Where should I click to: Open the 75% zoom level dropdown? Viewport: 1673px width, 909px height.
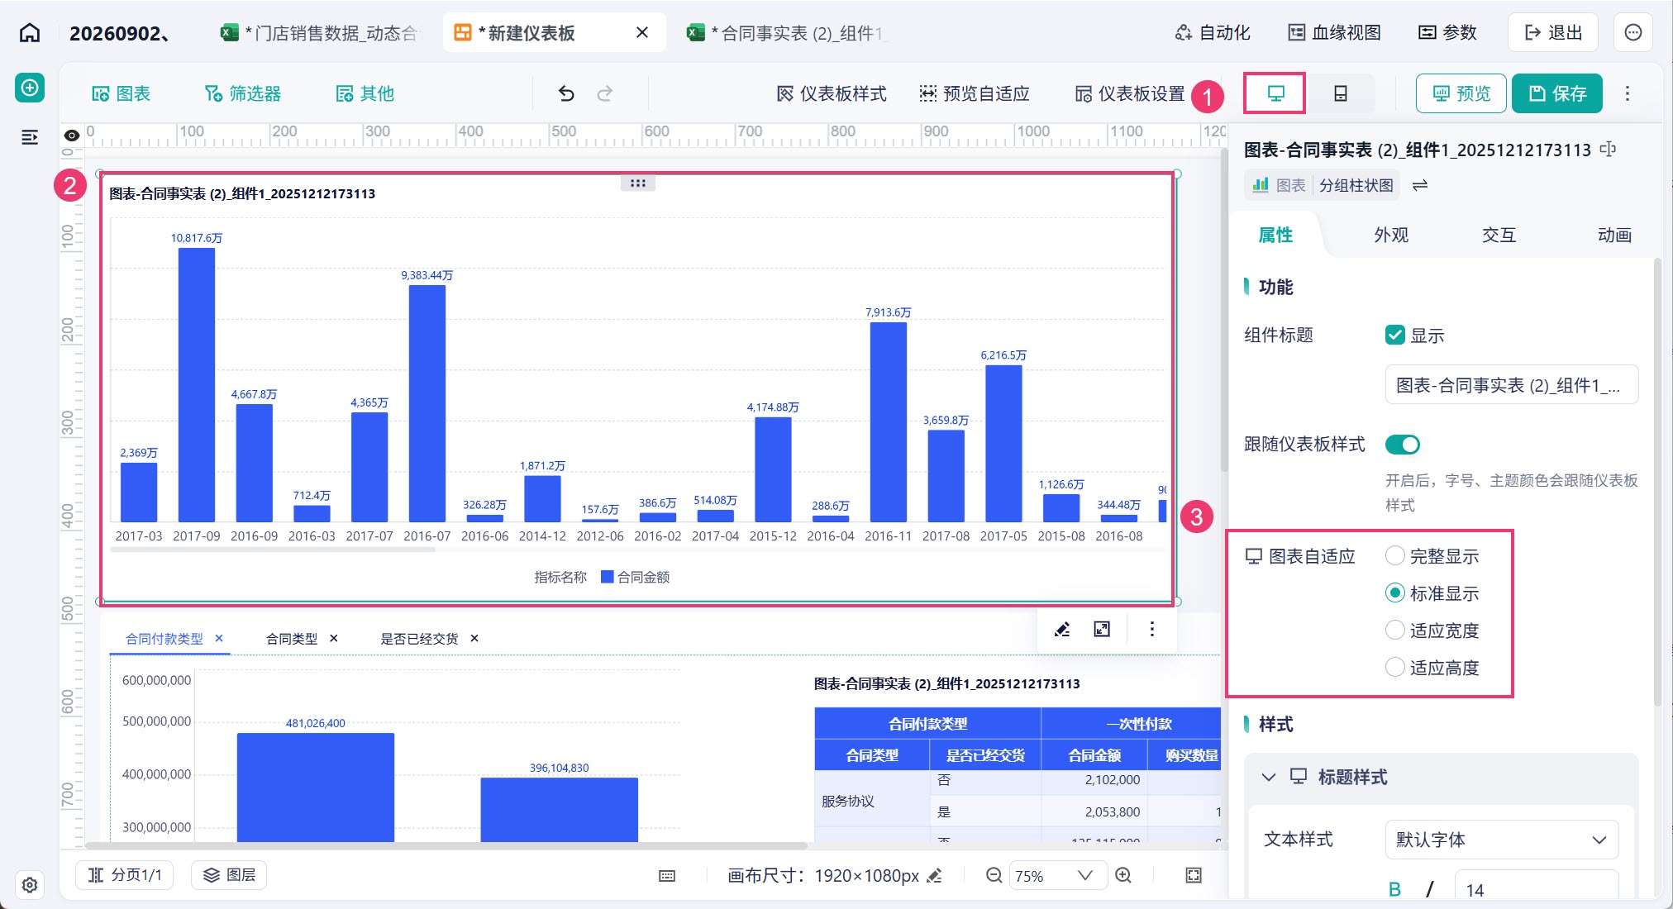[x=1057, y=875]
